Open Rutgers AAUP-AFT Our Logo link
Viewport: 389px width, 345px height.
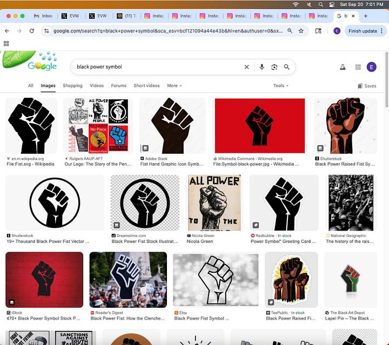98,164
